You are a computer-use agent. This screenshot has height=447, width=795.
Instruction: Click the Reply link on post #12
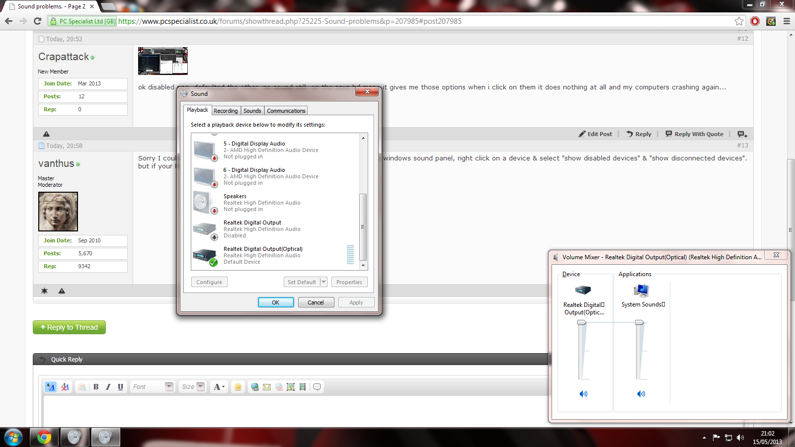click(x=638, y=134)
